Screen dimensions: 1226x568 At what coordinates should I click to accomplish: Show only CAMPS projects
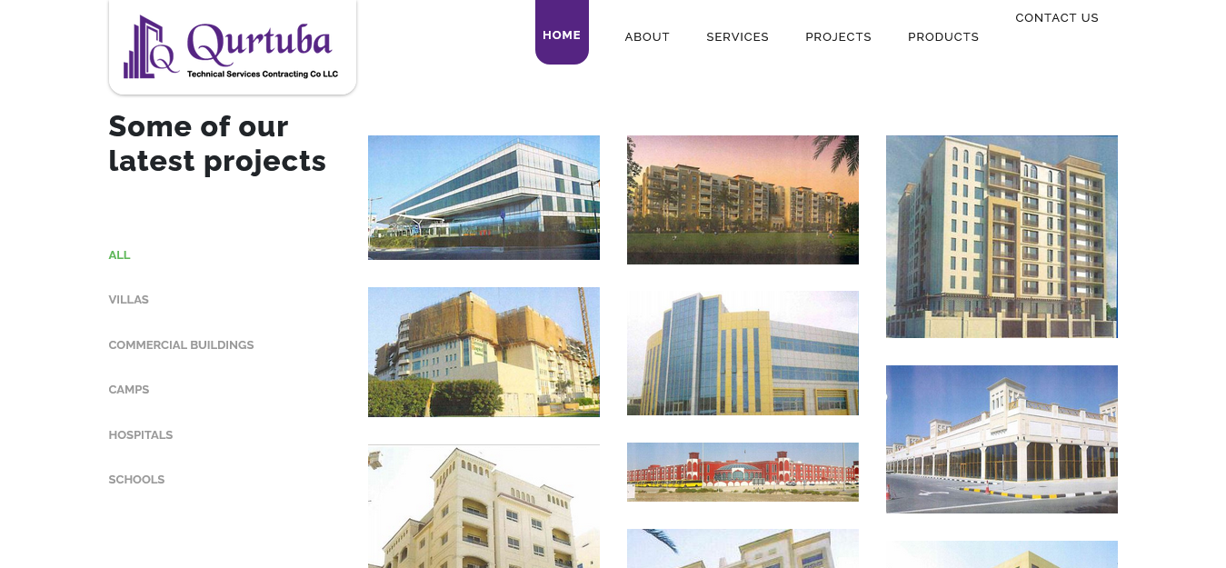click(128, 390)
